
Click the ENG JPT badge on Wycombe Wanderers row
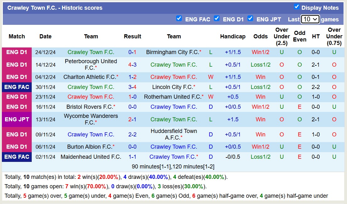17,119
